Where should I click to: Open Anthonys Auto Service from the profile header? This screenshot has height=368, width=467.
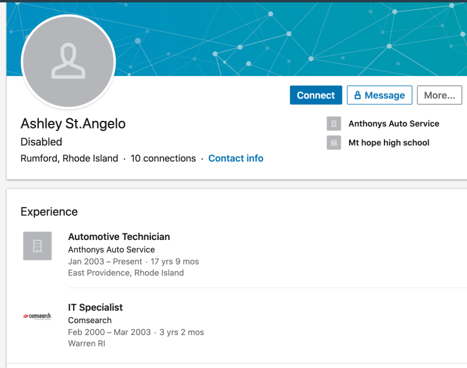pyautogui.click(x=394, y=124)
